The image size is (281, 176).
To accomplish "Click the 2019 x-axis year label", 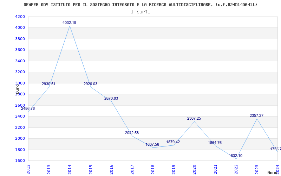I will (174, 169).
